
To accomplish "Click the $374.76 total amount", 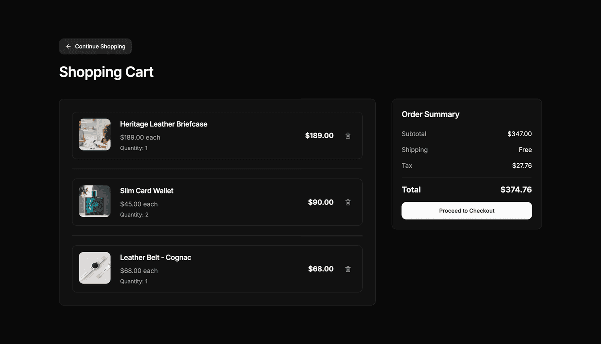I will tap(516, 190).
